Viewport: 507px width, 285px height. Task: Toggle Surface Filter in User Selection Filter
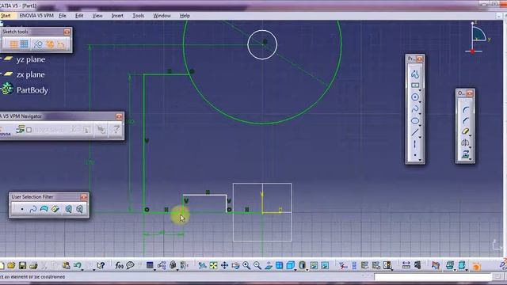[x=44, y=209]
